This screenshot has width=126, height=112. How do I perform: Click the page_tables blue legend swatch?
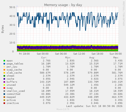click(x=4, y=64)
